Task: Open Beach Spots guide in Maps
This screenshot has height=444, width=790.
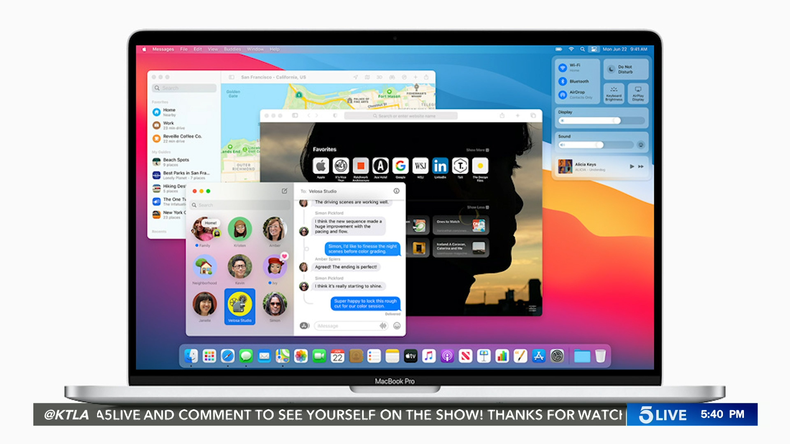Action: 184,162
